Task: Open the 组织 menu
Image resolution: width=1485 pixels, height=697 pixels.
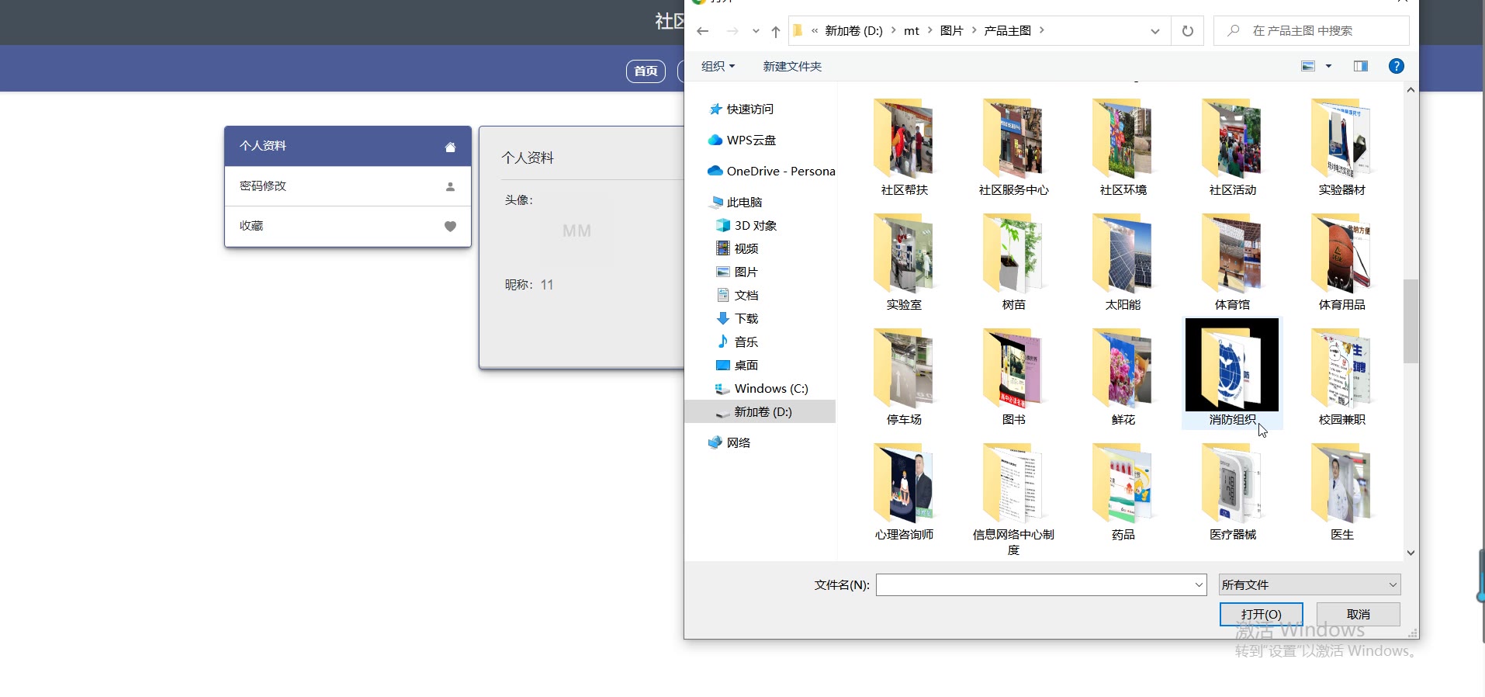Action: click(718, 66)
